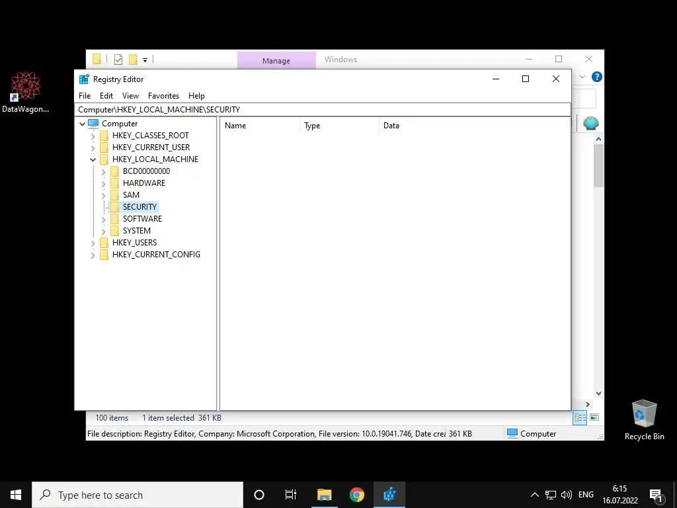Click the '1 item selected 361 KB' status text

pyautogui.click(x=182, y=418)
